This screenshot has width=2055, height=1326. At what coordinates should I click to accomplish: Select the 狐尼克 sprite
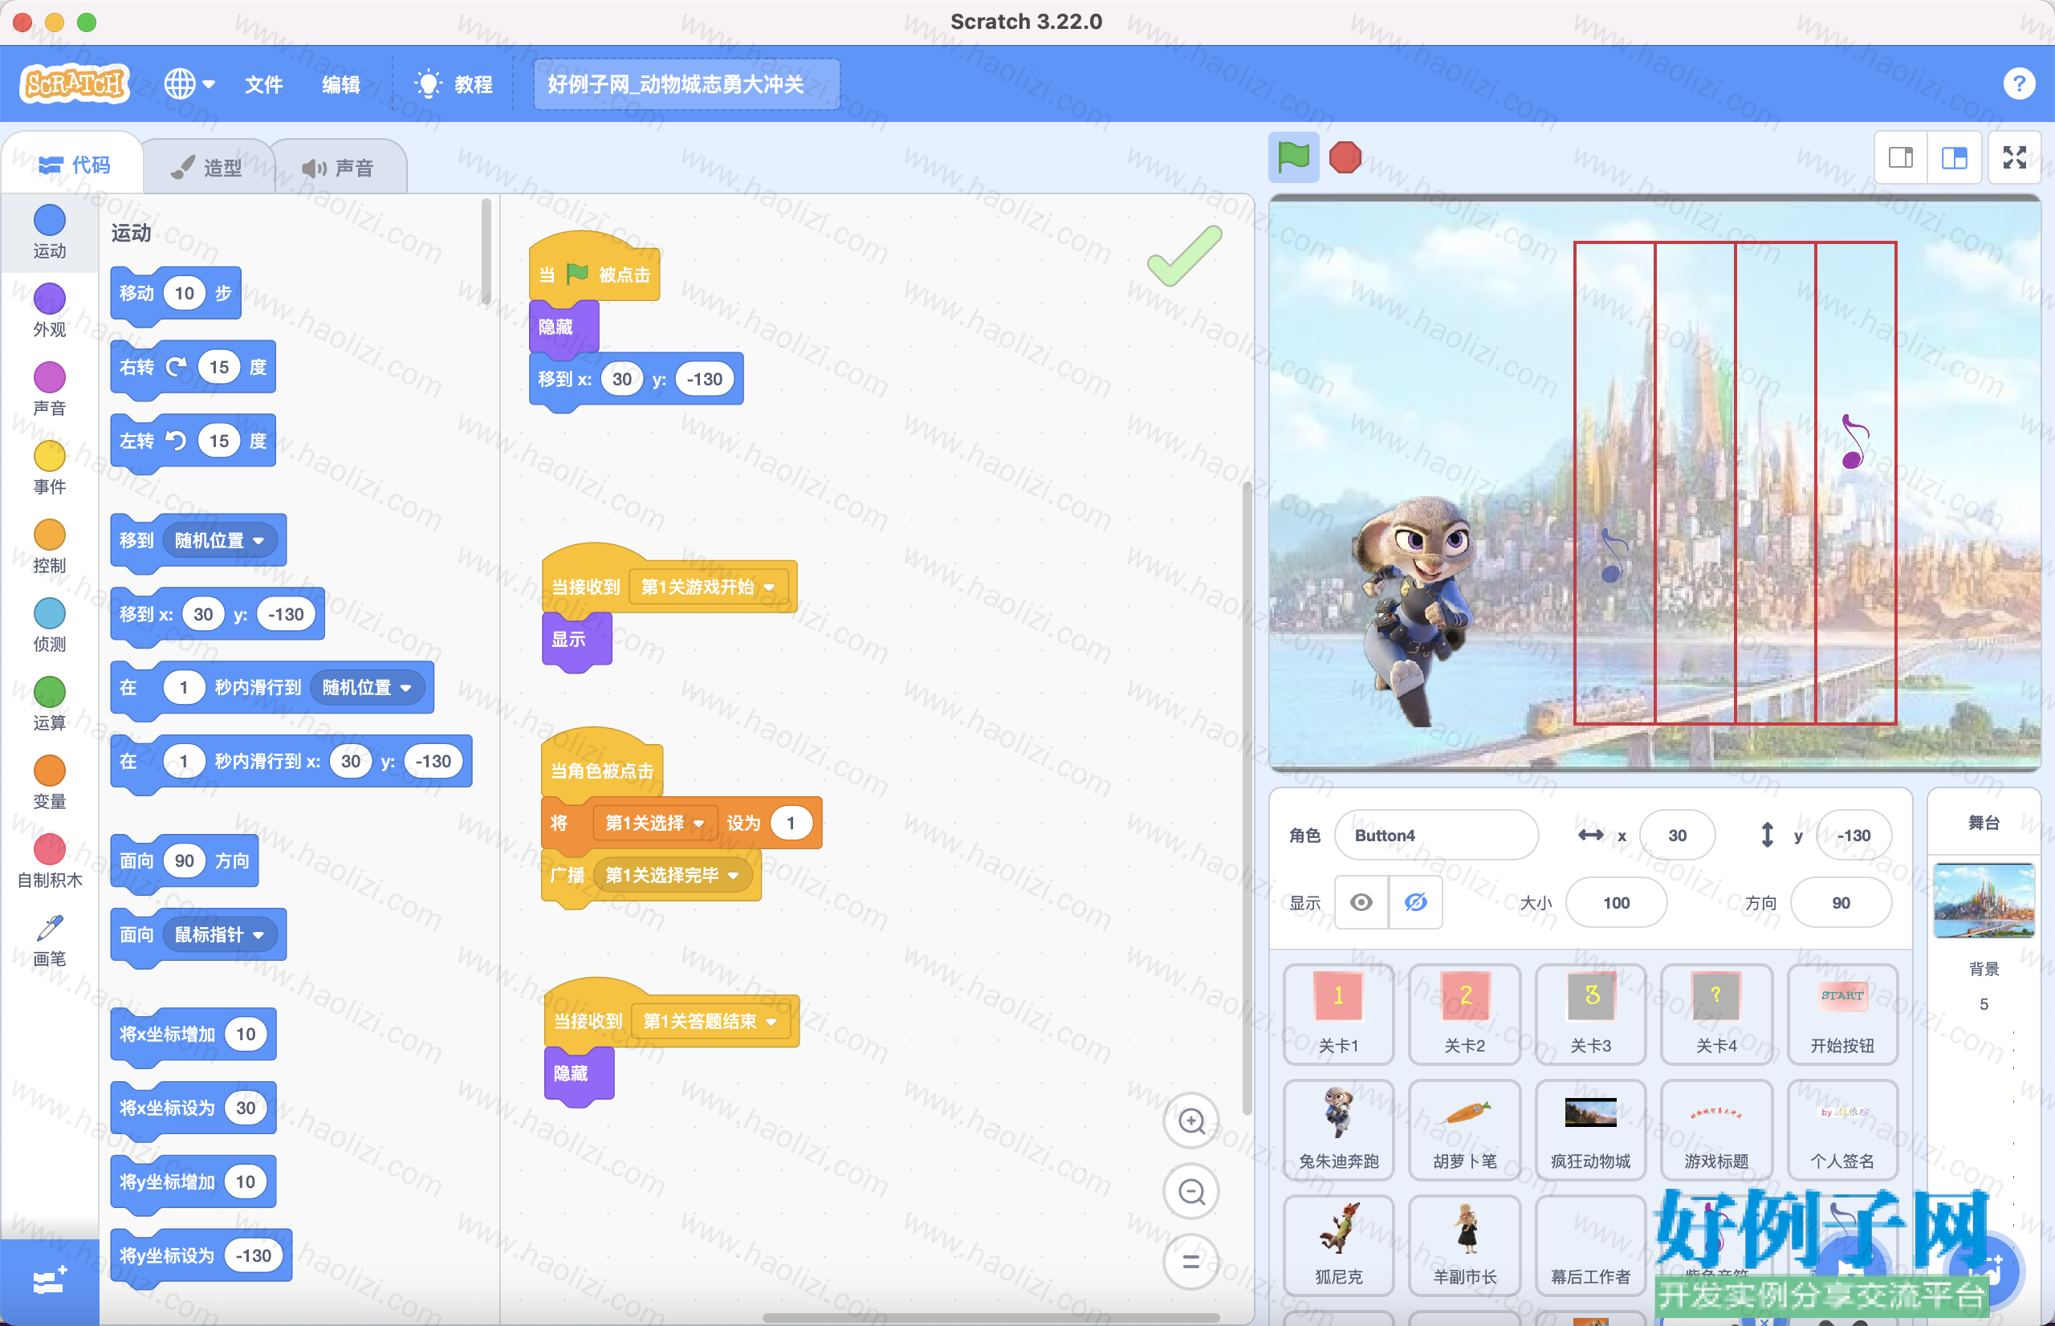point(1338,1244)
